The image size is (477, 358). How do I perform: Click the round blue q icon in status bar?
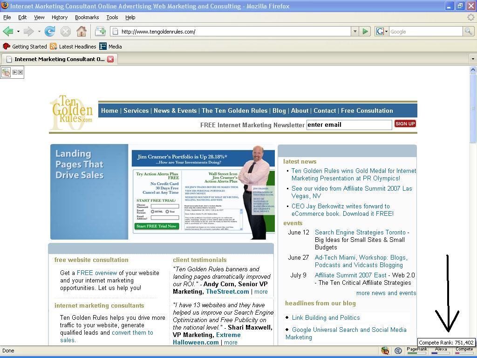(398, 351)
